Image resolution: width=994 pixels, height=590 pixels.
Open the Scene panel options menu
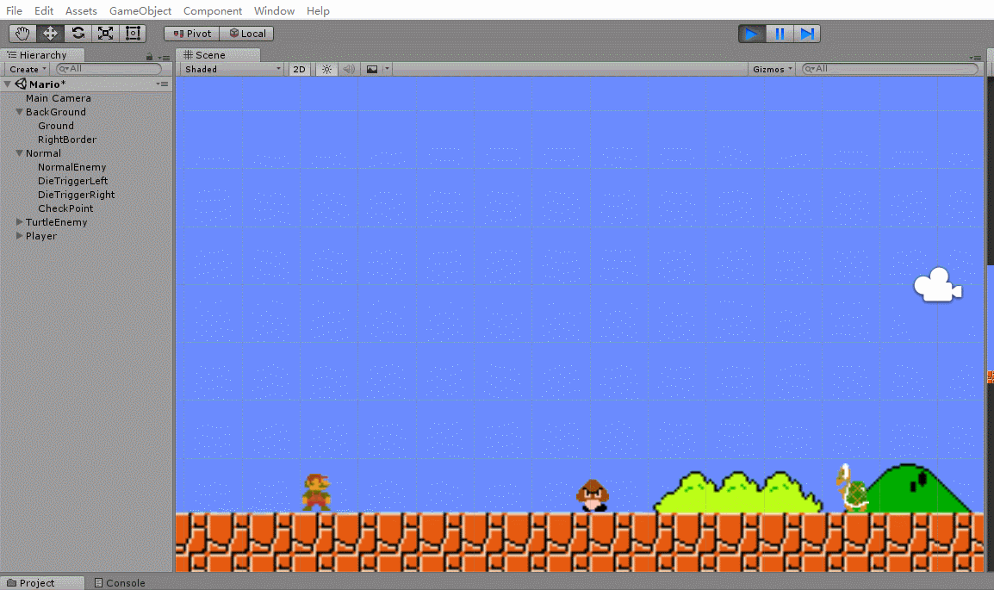click(975, 57)
